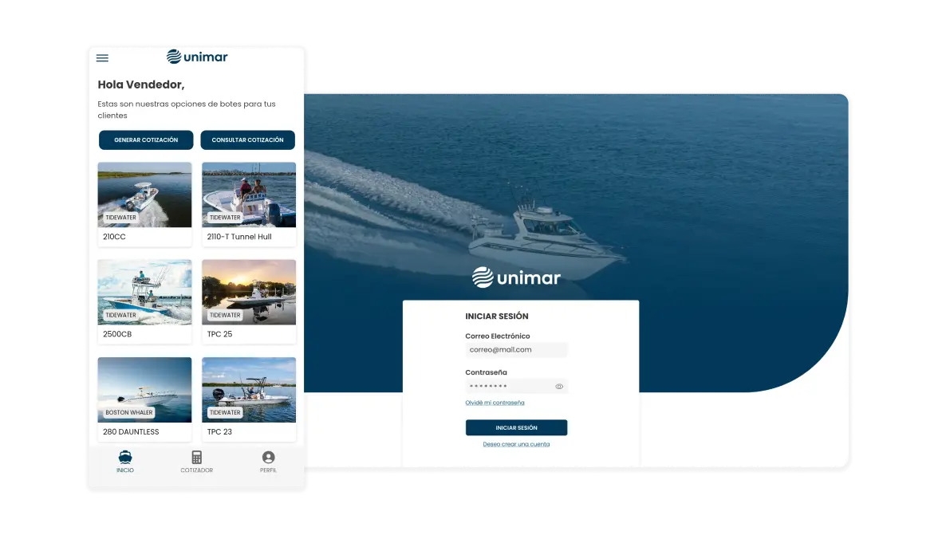The height and width of the screenshot is (535, 942).
Task: Click the unimar logo above login form
Action: click(x=516, y=277)
